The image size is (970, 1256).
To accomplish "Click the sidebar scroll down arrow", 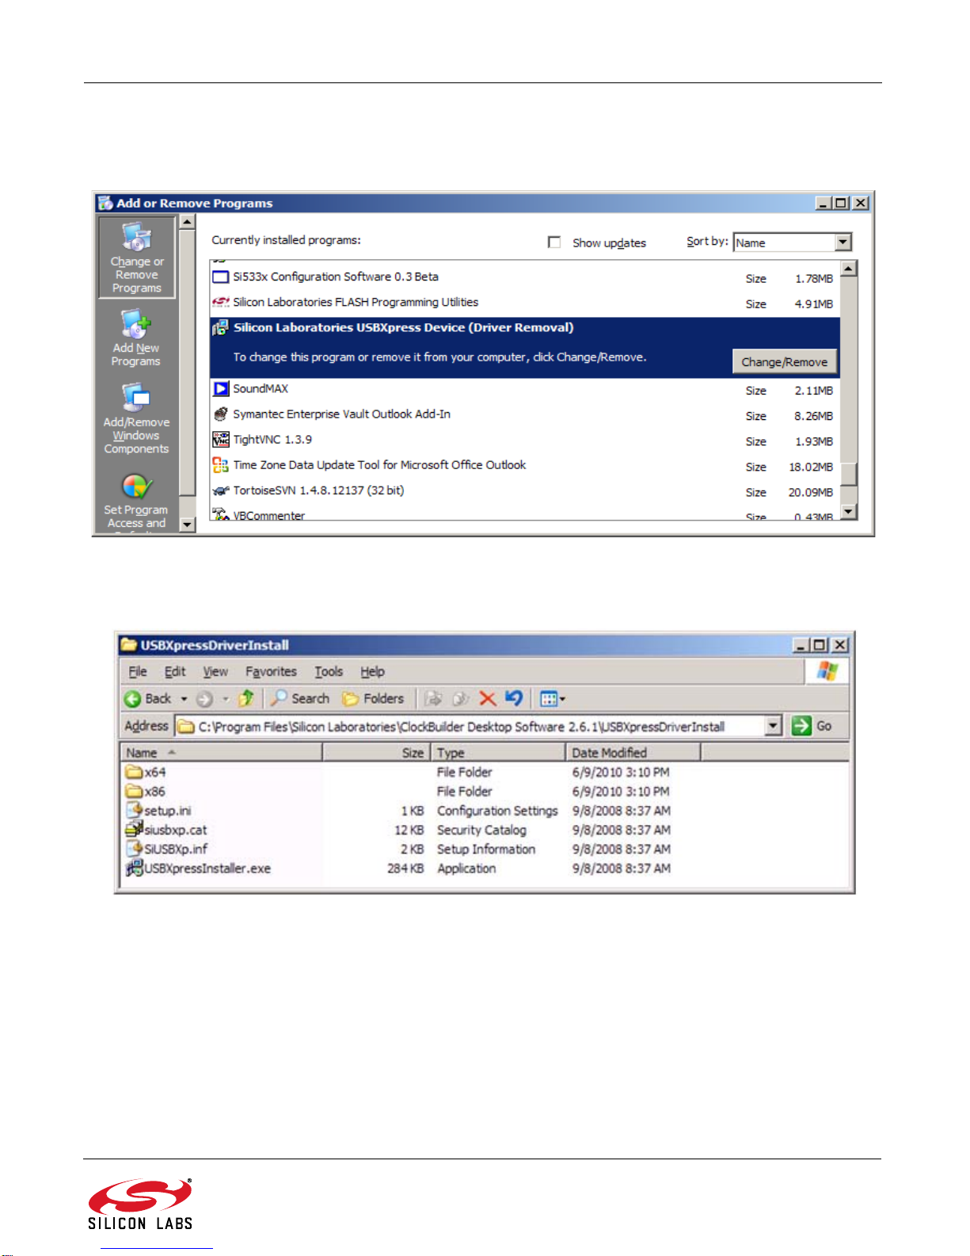I will [x=188, y=524].
